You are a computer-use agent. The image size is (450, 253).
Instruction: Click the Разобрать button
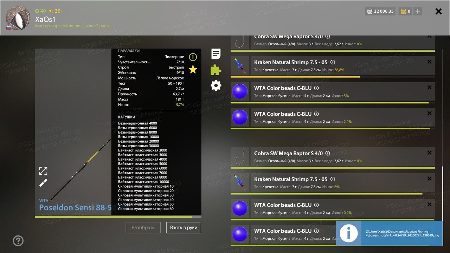(143, 228)
